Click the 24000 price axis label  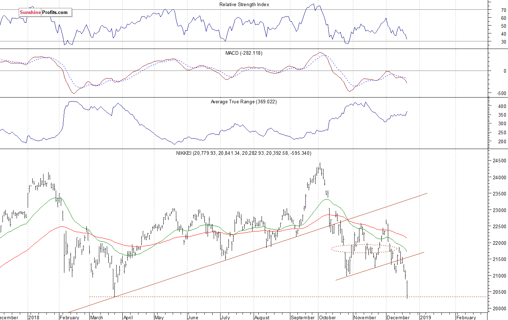(x=499, y=177)
